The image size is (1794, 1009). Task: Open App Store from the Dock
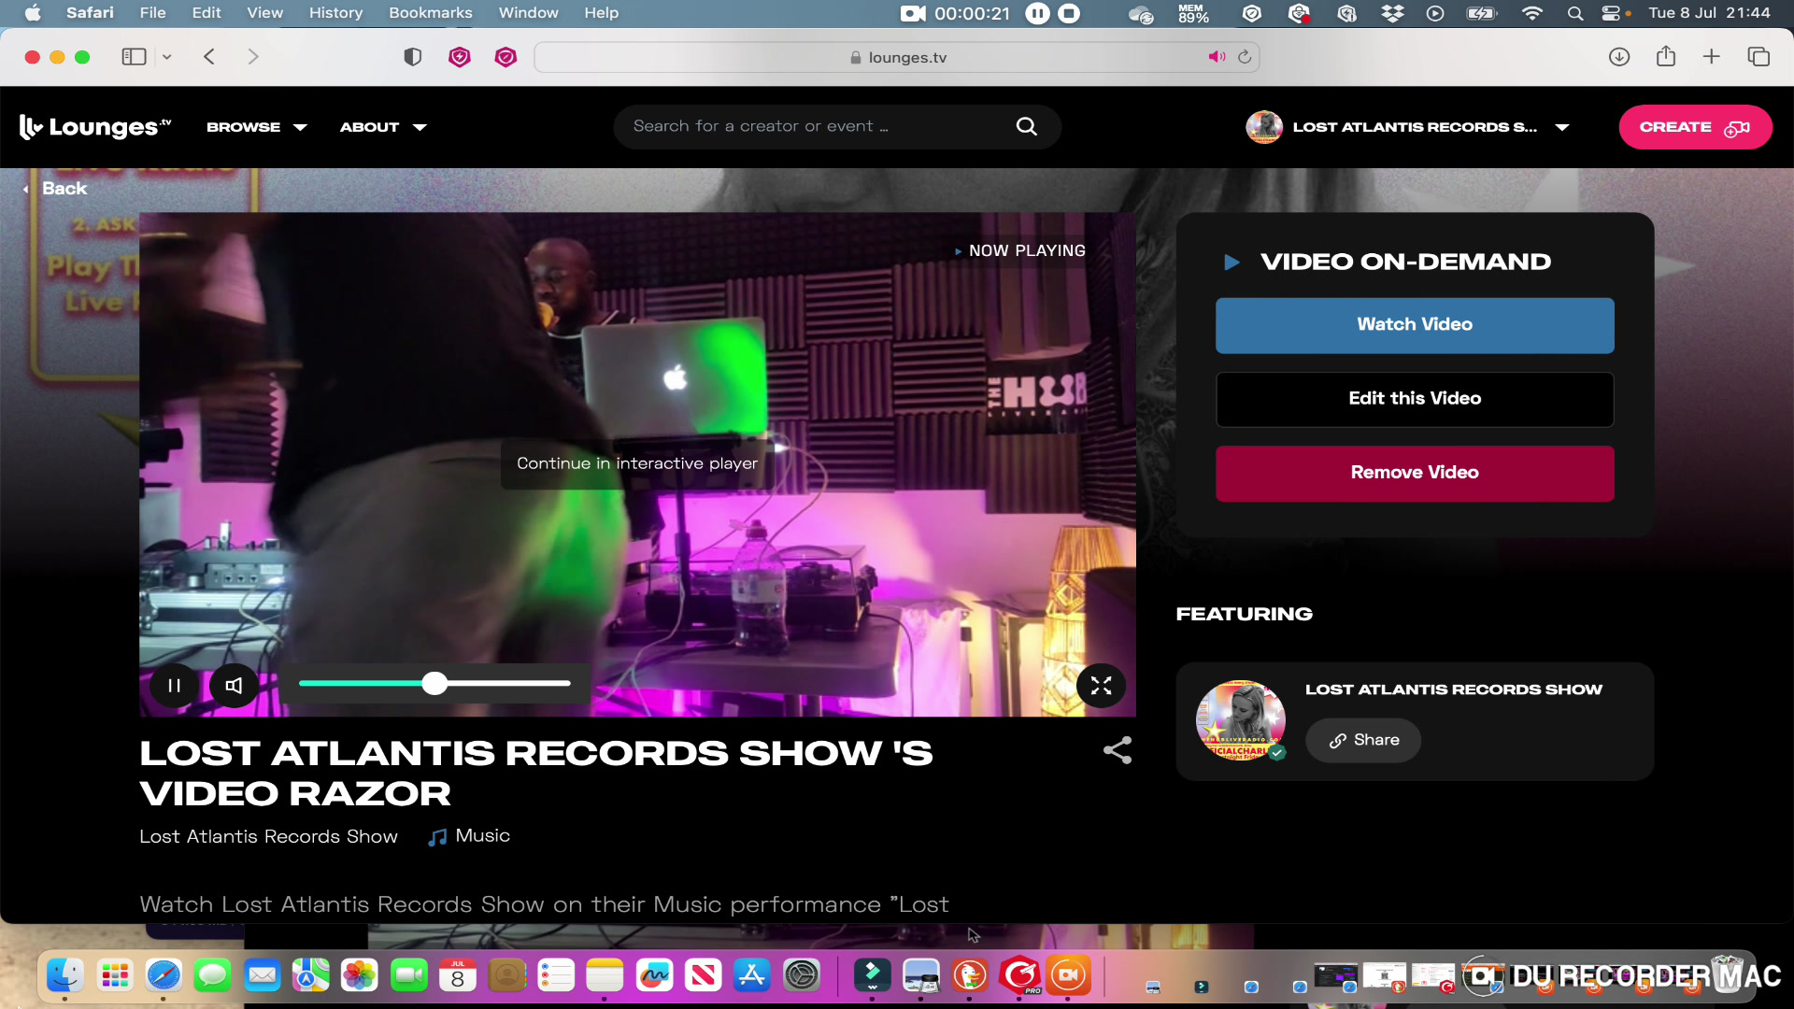click(x=752, y=976)
